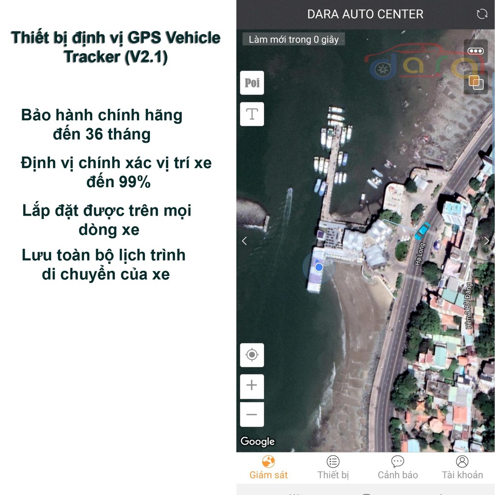Click the Lưu toàn bộ lịch trình di chuyển text

point(104,264)
